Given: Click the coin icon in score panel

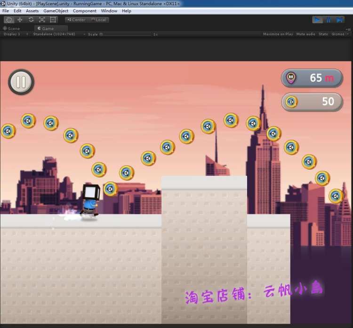Looking at the screenshot, I should (291, 102).
